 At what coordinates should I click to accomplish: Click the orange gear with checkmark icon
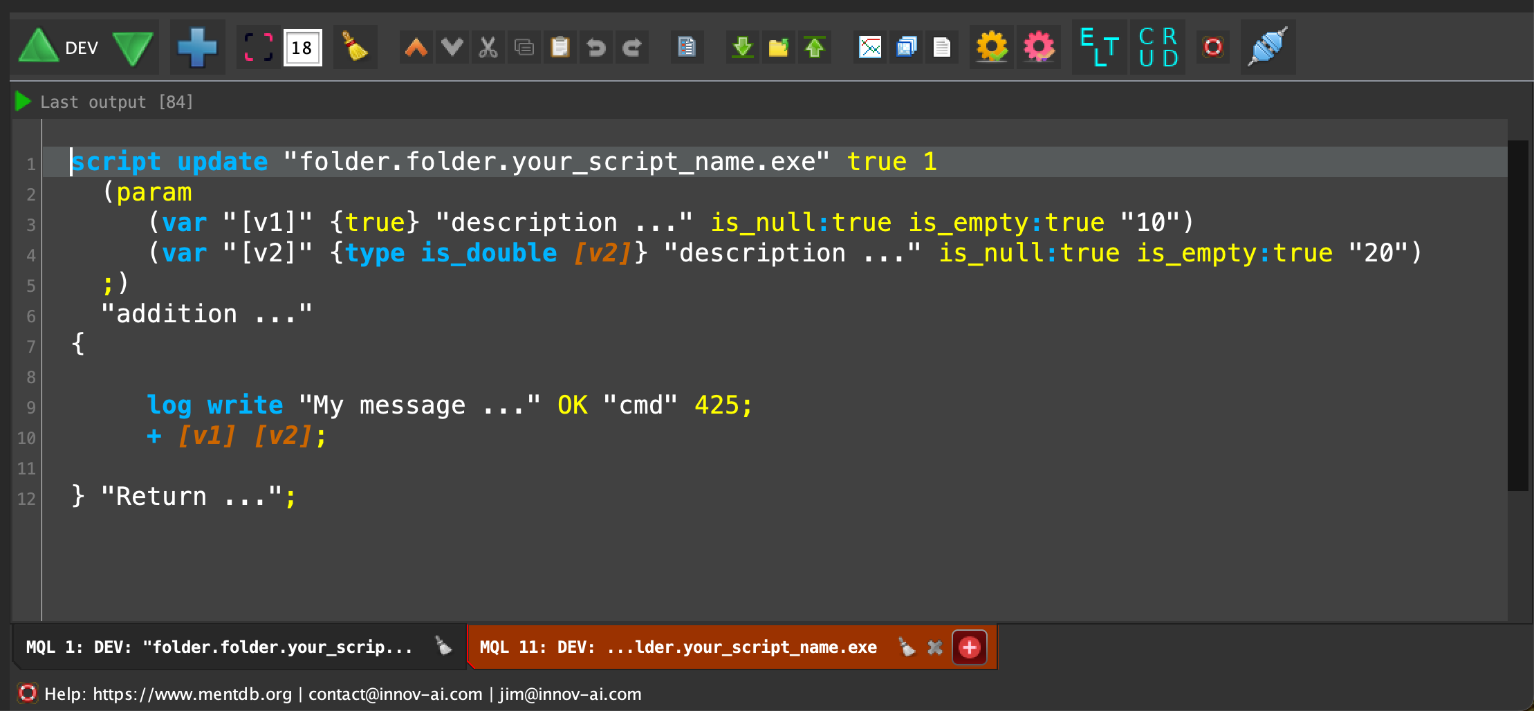click(x=991, y=48)
